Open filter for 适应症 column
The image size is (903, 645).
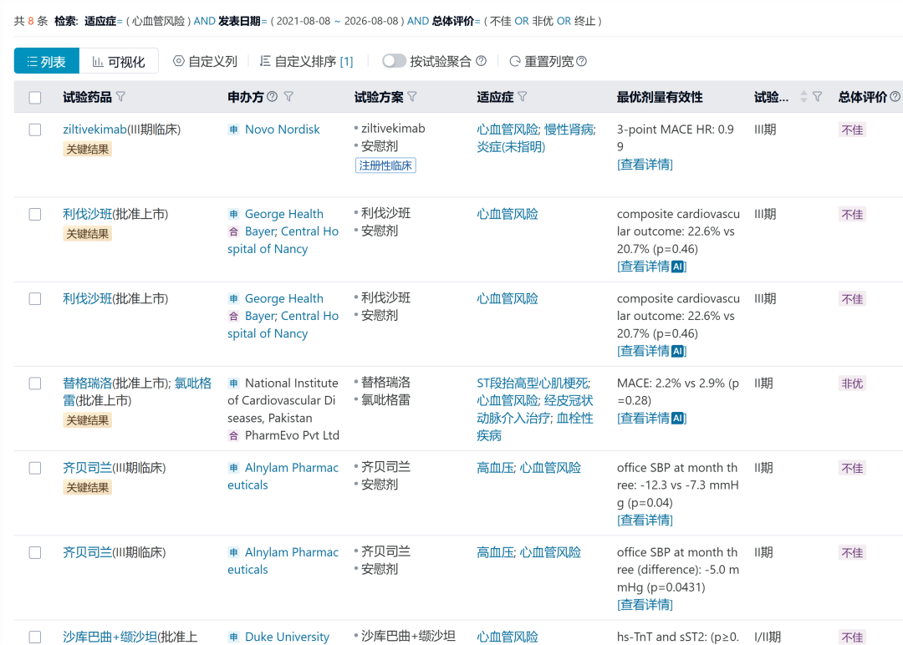pos(522,97)
